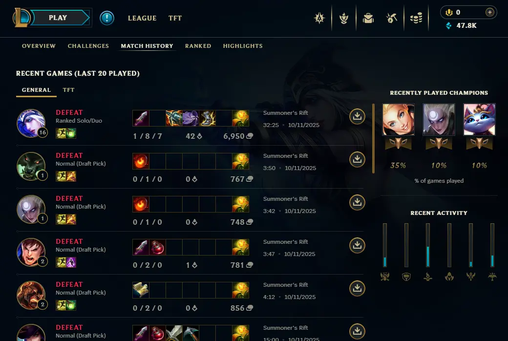
Task: Download replay for Ranked Solo/Duo defeat
Action: point(357,116)
